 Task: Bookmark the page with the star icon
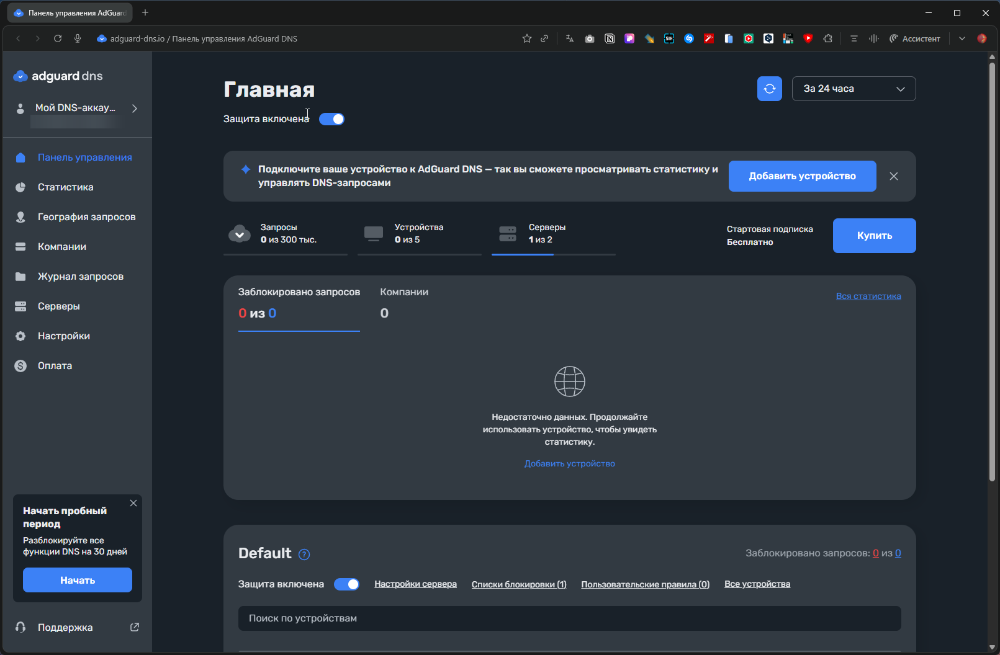[527, 38]
